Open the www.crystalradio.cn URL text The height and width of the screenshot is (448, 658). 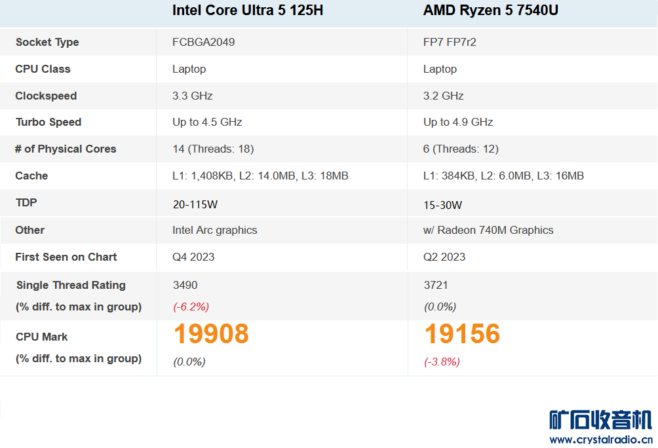coord(600,439)
